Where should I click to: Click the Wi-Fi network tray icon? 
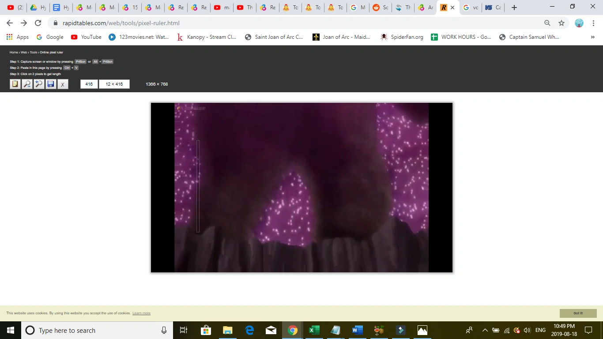[x=506, y=330]
